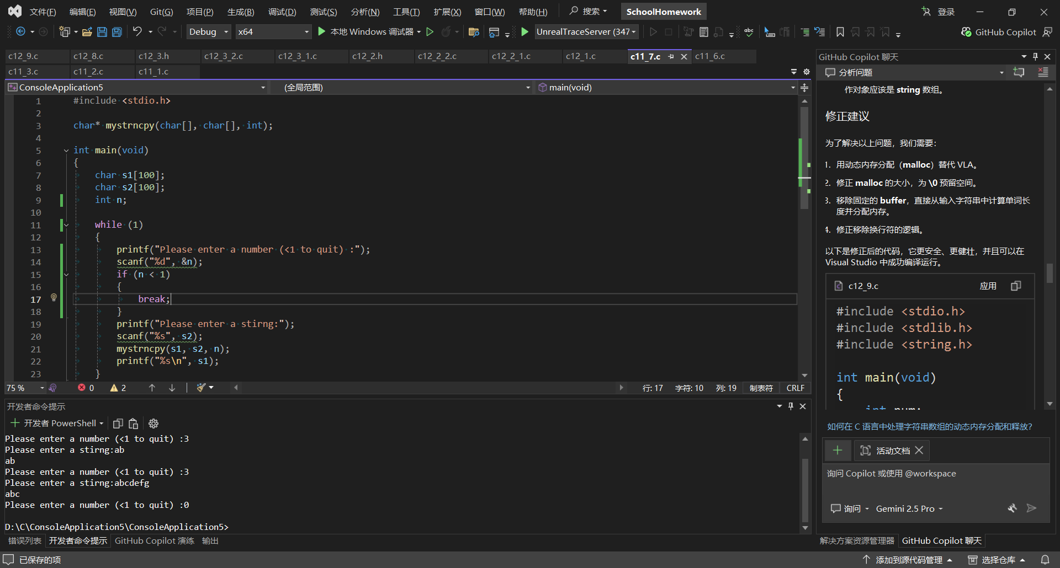Toggle pin on the c11_7.c tab
Image resolution: width=1060 pixels, height=568 pixels.
point(671,56)
